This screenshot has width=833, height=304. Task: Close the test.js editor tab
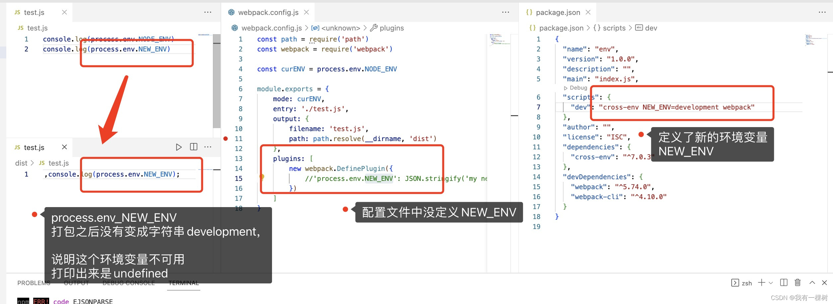[x=64, y=12]
